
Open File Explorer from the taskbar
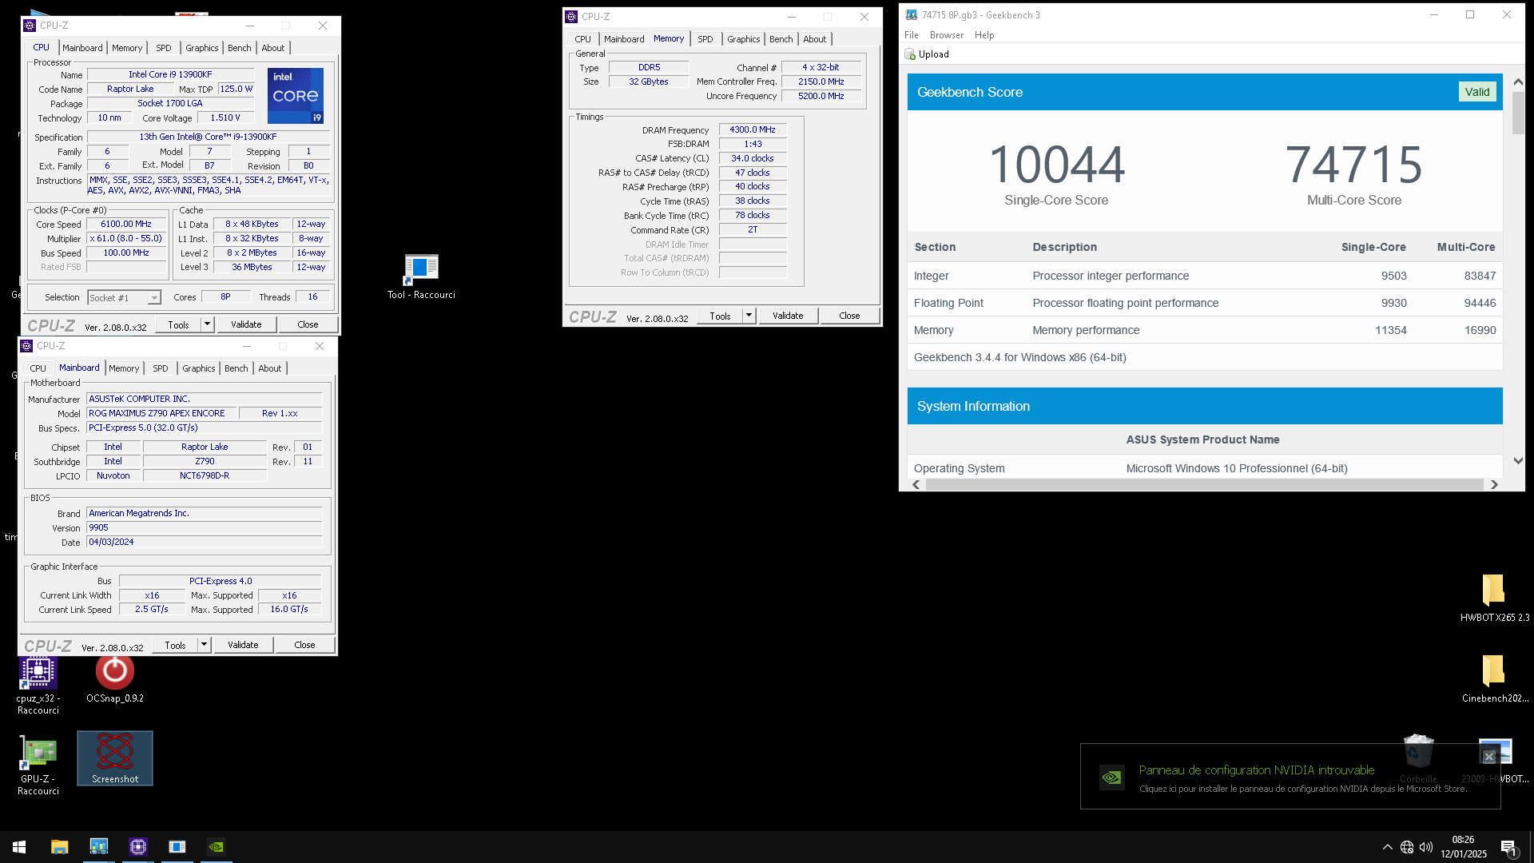[59, 847]
